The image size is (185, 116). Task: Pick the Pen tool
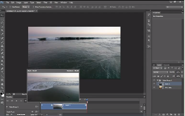click(x=2, y=69)
